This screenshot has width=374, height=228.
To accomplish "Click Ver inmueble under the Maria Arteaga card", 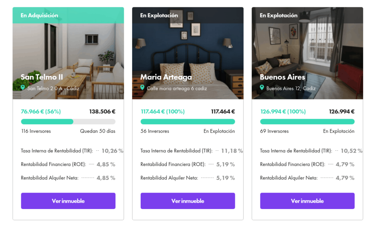I will pyautogui.click(x=188, y=201).
